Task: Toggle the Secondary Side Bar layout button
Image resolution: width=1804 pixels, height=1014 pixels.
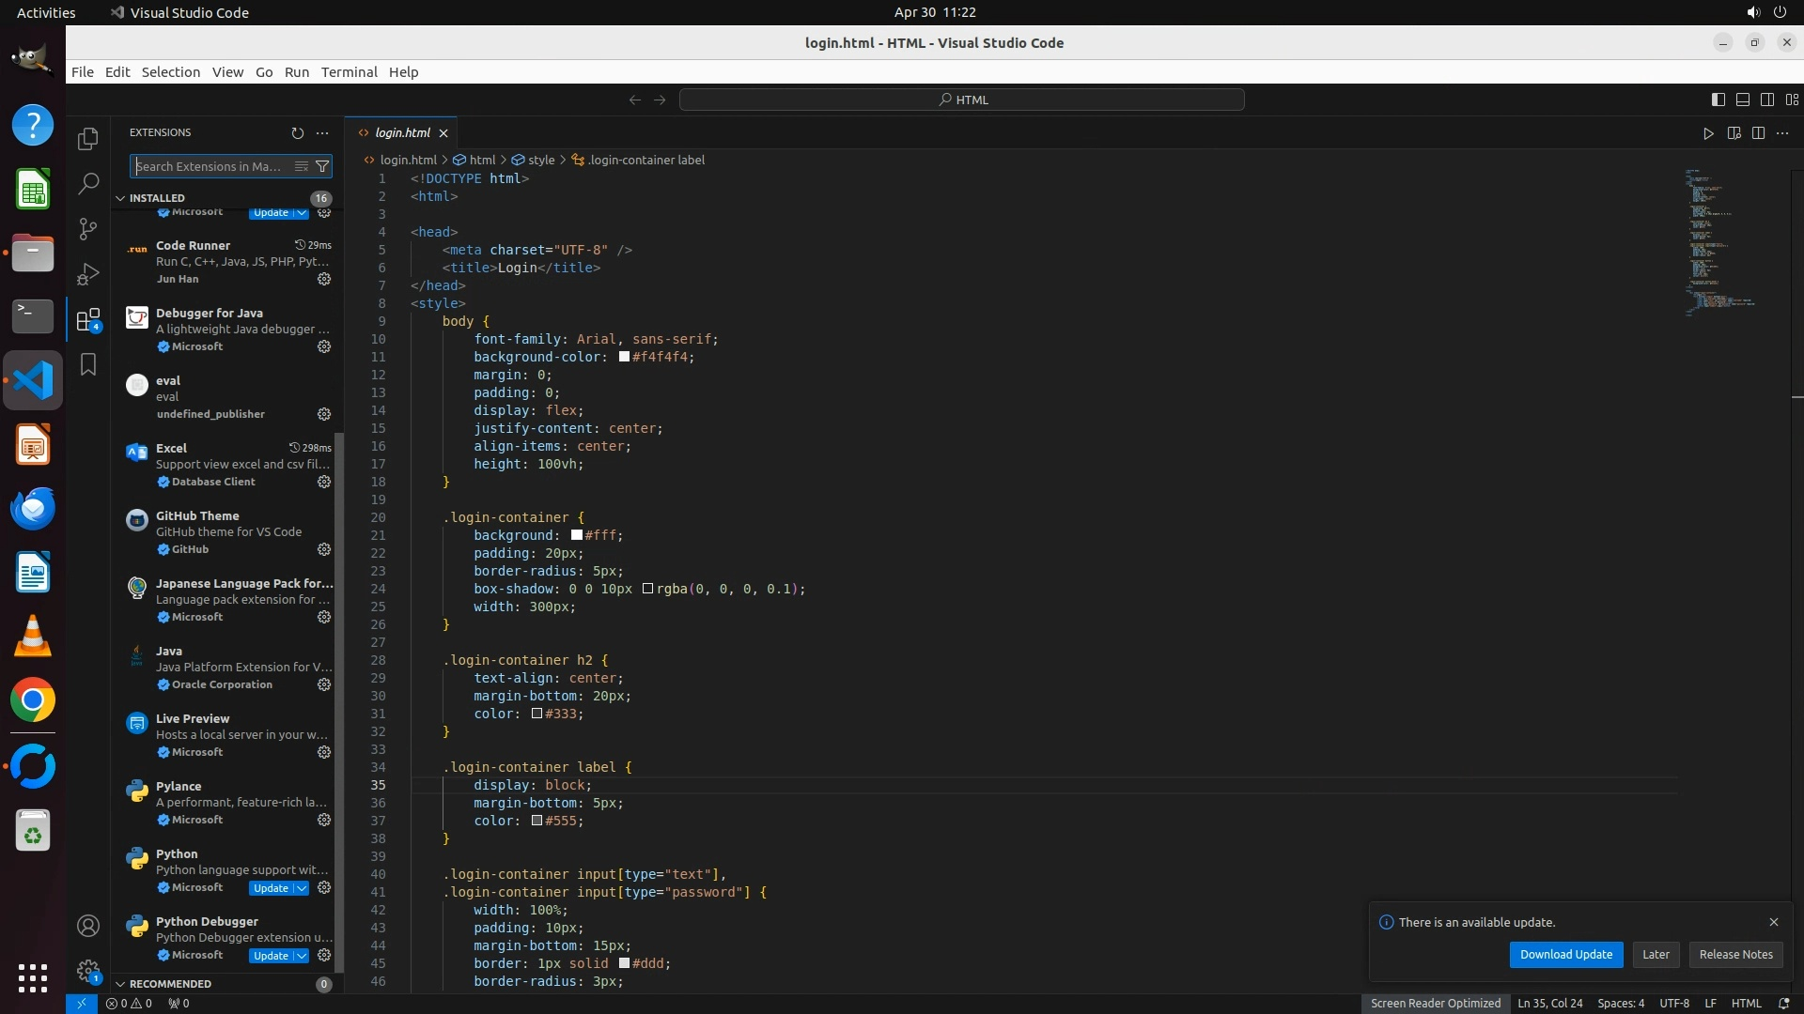Action: click(1767, 100)
